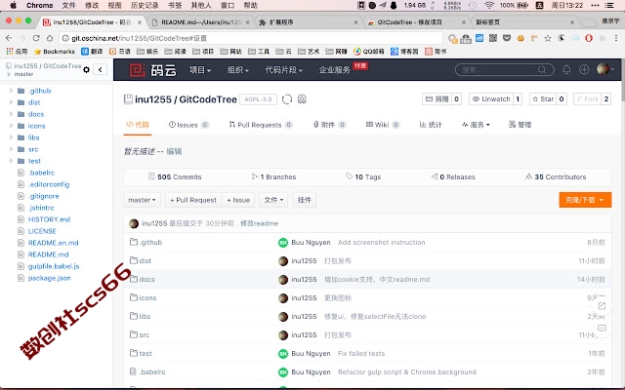This screenshot has width=625, height=390.
Task: Open the 组织 dropdown in the header
Action: tap(238, 70)
